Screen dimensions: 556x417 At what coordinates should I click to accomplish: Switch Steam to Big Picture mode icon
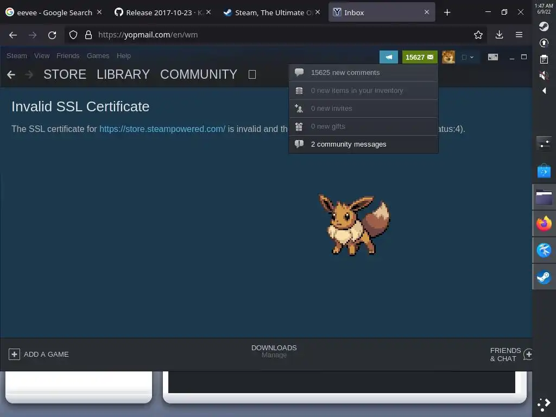pos(493,57)
